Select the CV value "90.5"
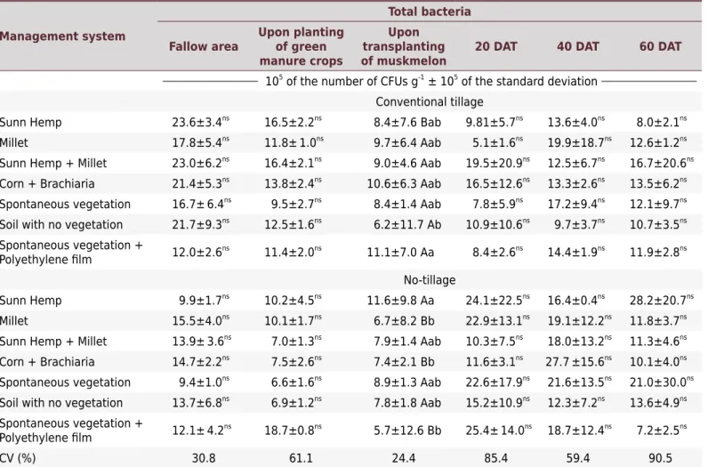The width and height of the screenshot is (708, 467). click(x=660, y=458)
